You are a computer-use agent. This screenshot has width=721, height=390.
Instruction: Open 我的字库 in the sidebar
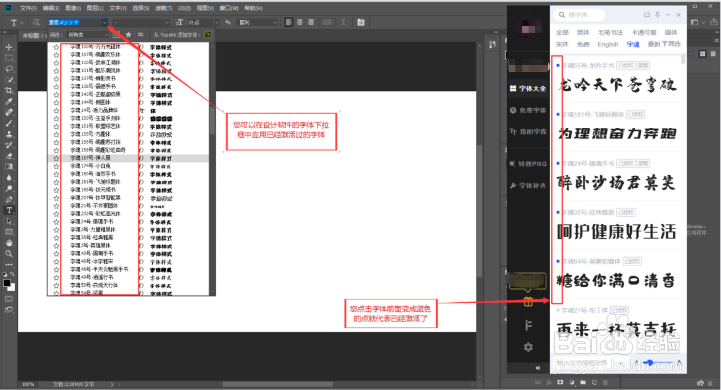tap(528, 132)
